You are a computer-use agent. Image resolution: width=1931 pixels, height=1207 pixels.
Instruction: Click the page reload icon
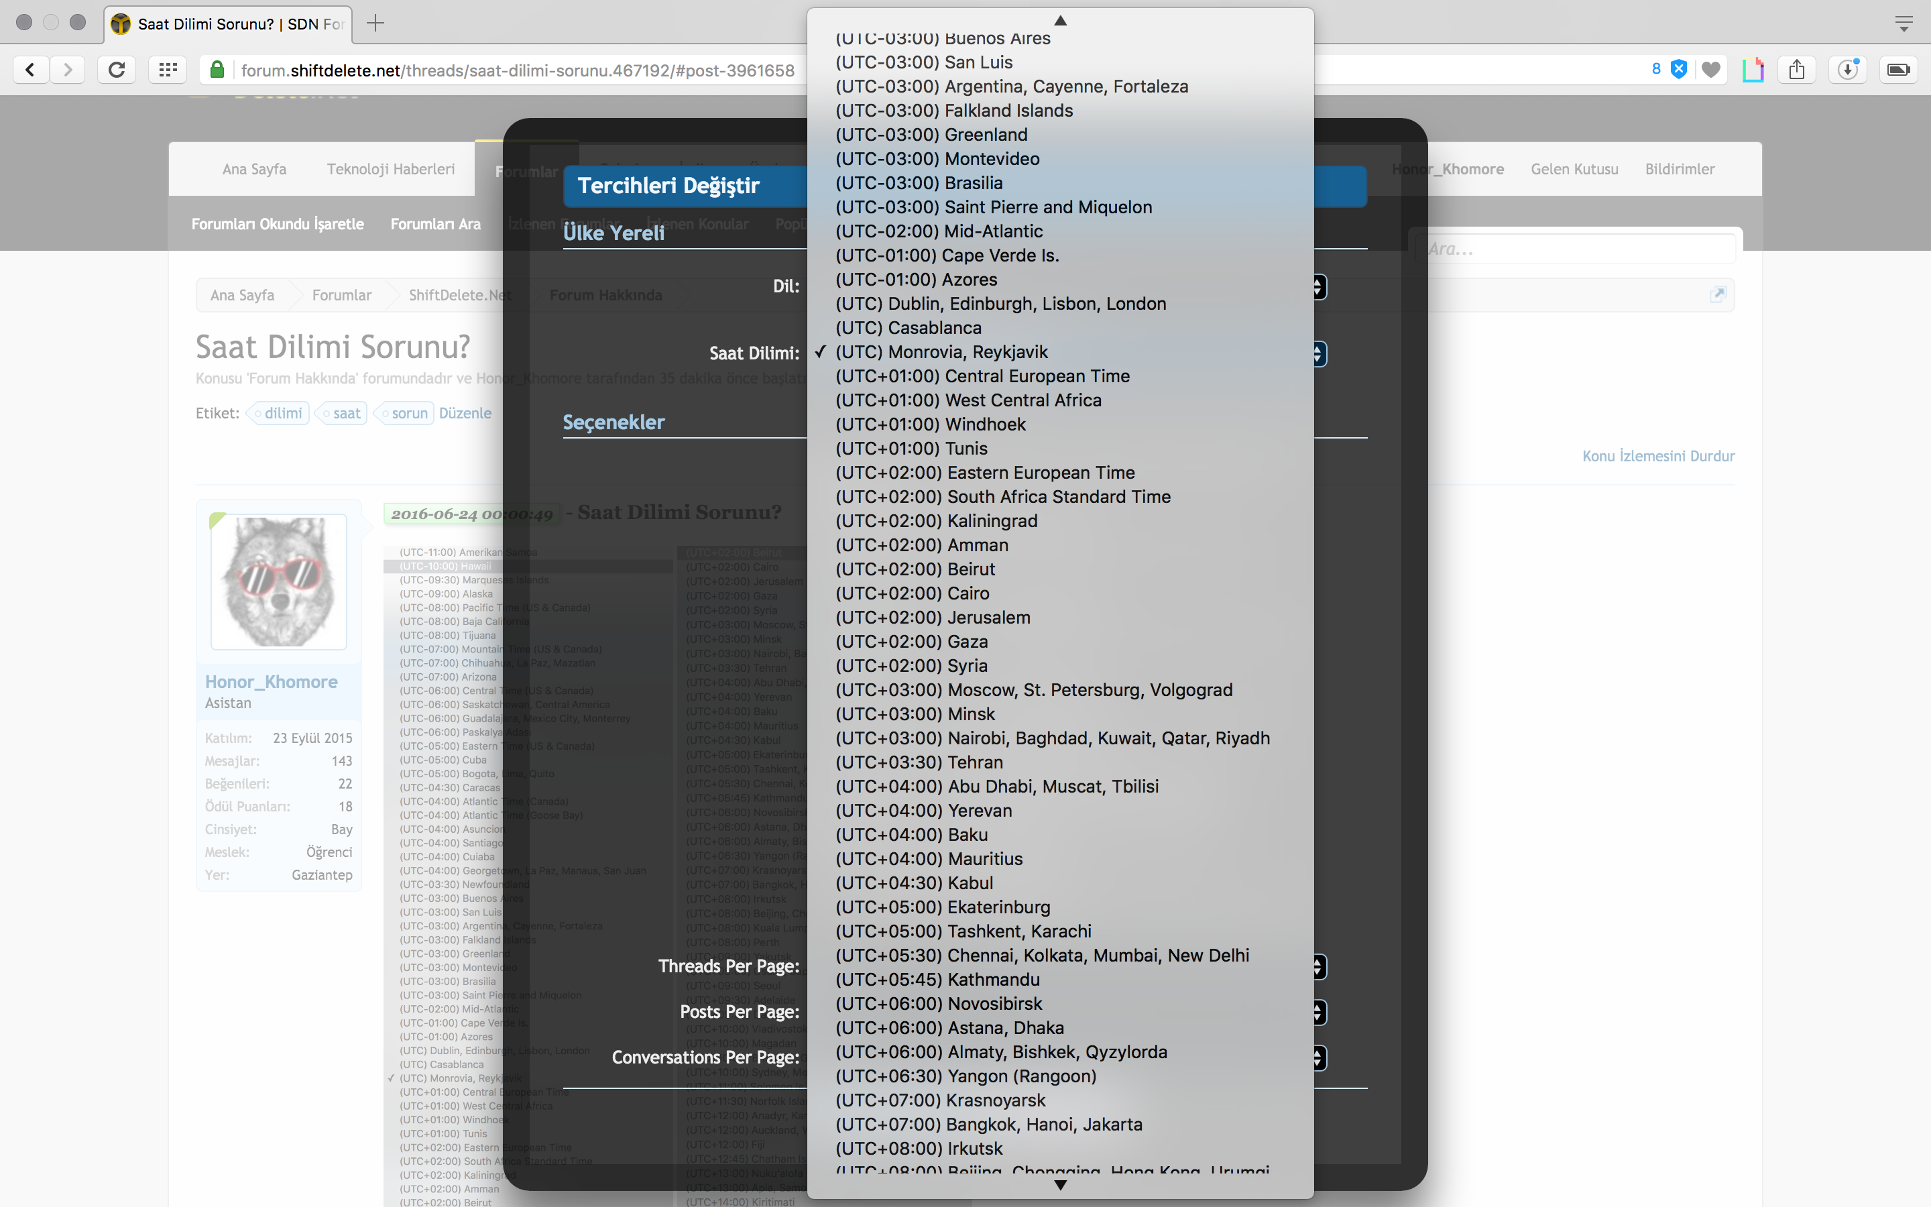click(x=117, y=70)
